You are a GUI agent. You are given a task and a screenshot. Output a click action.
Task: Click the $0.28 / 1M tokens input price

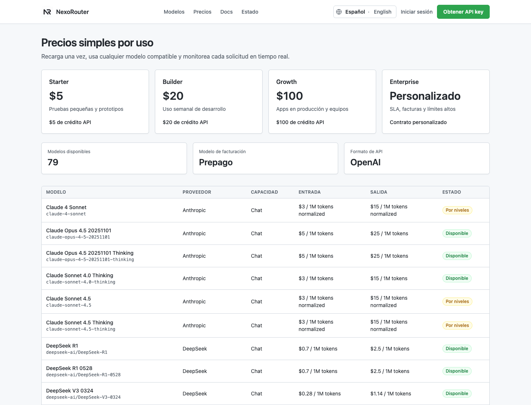click(320, 394)
